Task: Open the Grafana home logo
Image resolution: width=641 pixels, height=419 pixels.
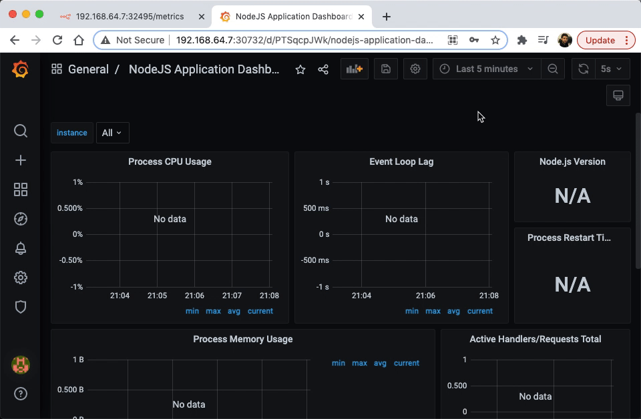Action: tap(20, 69)
